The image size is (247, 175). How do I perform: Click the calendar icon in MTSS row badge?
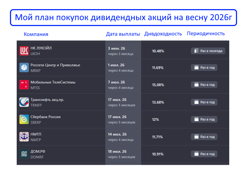click(x=196, y=85)
